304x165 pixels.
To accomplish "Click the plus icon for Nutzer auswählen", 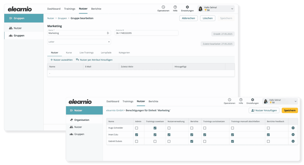I will (52, 60).
